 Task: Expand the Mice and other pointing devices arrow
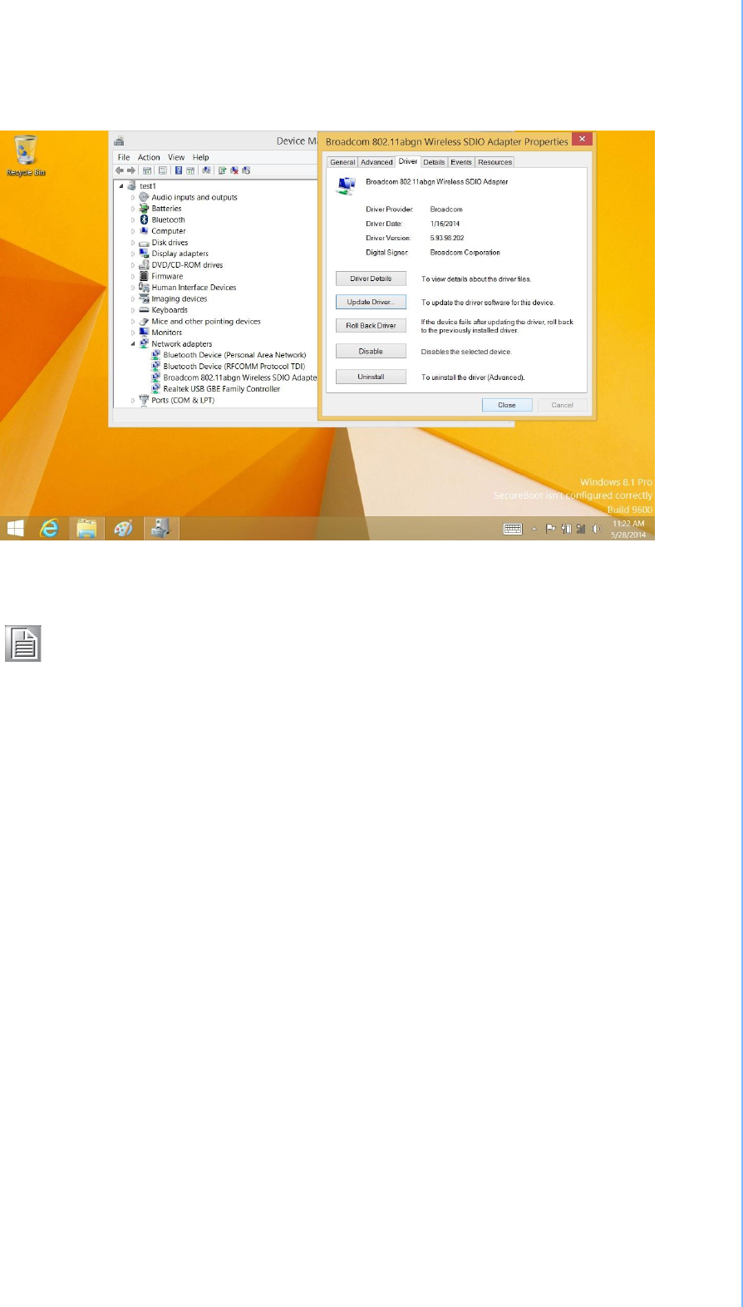click(133, 322)
